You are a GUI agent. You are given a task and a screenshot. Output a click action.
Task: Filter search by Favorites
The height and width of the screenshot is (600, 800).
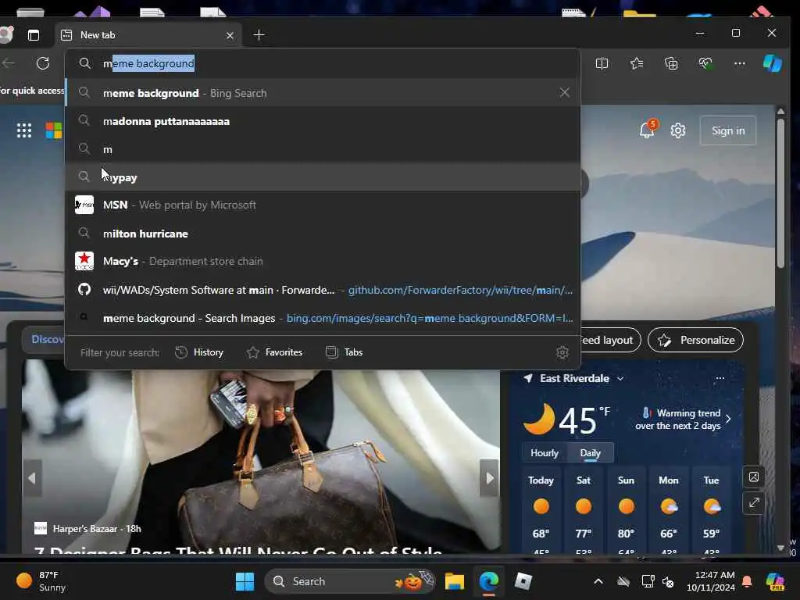[x=274, y=352]
